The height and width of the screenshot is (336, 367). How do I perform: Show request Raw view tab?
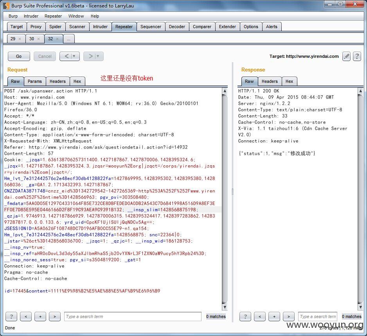pyautogui.click(x=15, y=81)
